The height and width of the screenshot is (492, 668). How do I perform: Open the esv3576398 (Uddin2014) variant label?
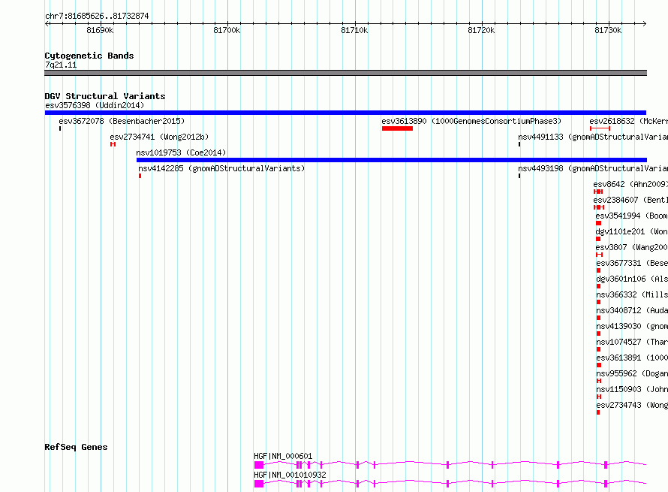point(95,105)
